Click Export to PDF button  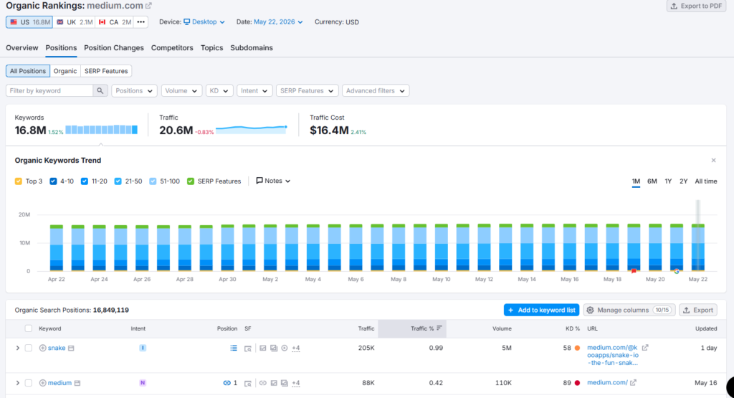pos(697,6)
